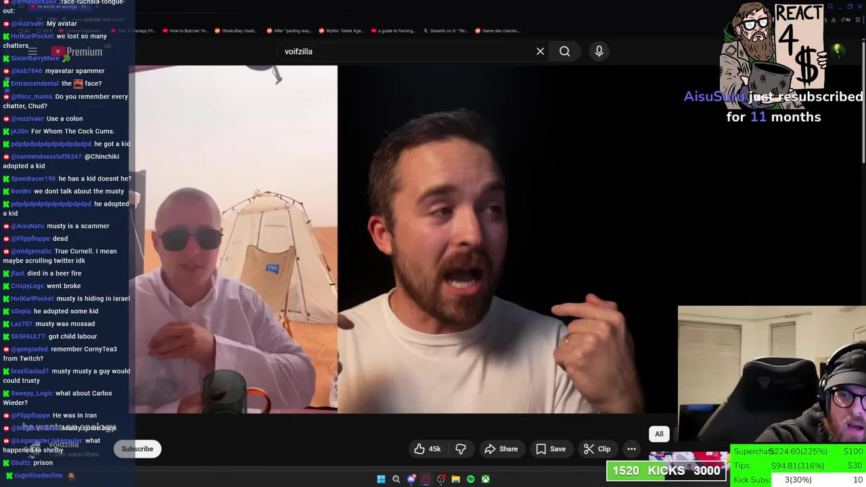Image resolution: width=866 pixels, height=487 pixels.
Task: Open the Game dev checks bookmark
Action: 497,30
